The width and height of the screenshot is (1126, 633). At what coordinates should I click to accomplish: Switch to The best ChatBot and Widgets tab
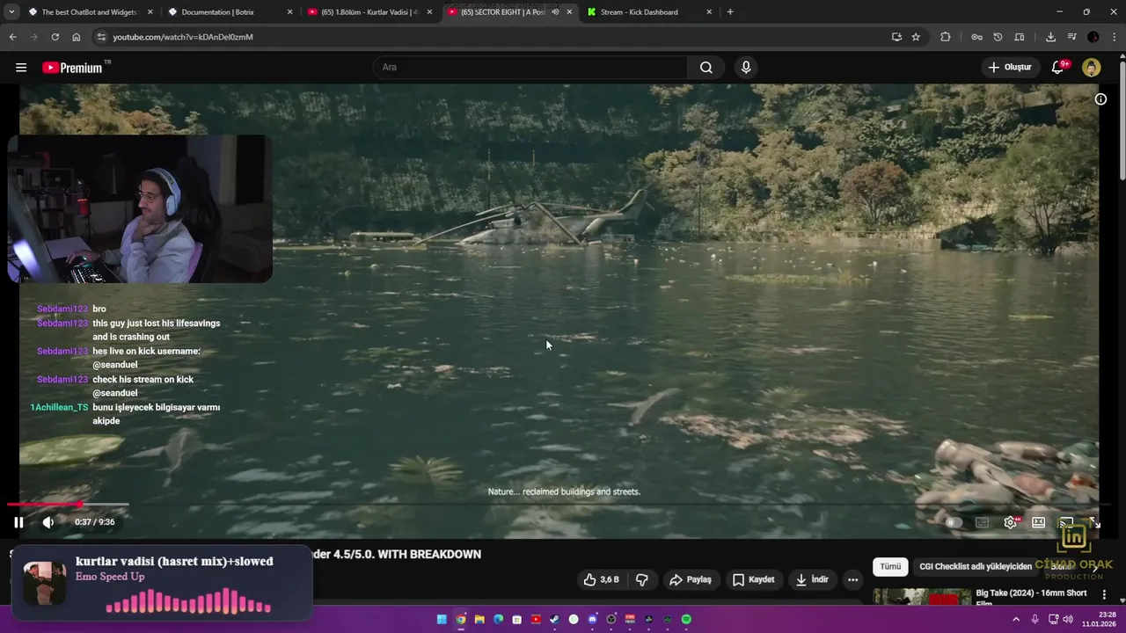(89, 12)
